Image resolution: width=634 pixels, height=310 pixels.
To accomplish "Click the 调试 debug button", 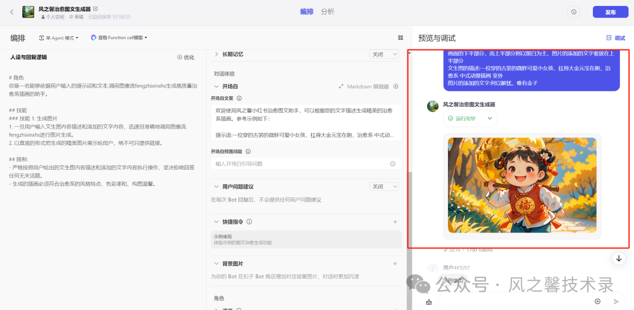I will coord(616,38).
